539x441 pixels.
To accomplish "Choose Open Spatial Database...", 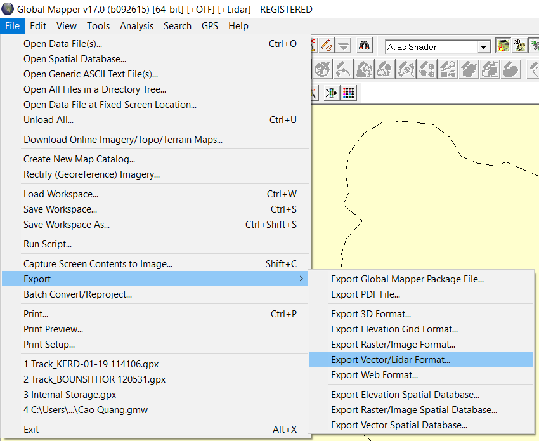I will pyautogui.click(x=156, y=59).
